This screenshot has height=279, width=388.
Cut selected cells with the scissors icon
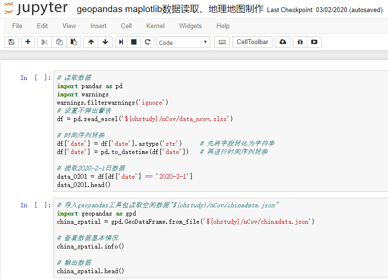(45, 42)
